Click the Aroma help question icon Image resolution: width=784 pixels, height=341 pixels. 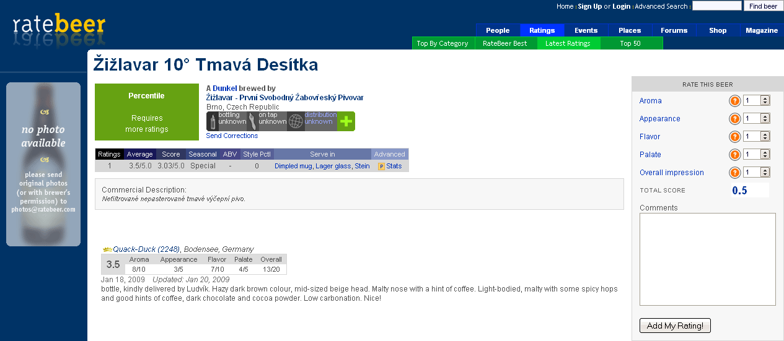(x=735, y=101)
